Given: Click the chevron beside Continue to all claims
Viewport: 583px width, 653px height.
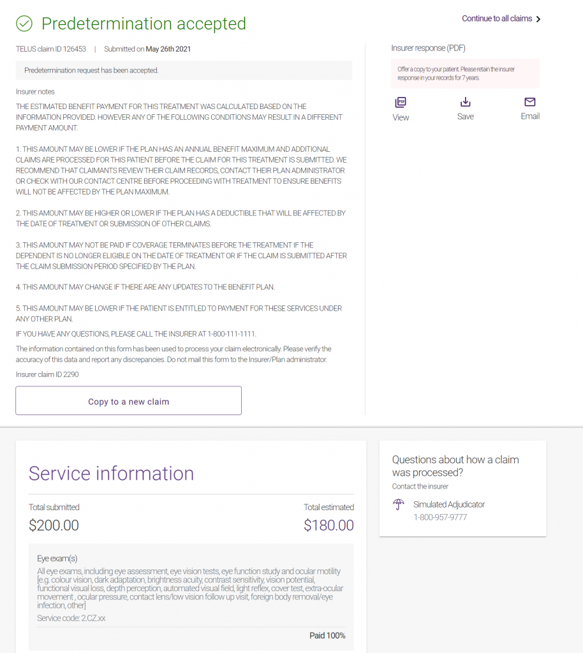Looking at the screenshot, I should tap(538, 19).
